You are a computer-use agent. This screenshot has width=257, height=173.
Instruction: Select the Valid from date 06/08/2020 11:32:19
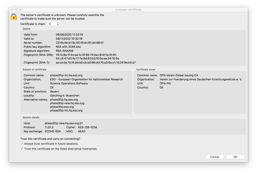coord(69,35)
